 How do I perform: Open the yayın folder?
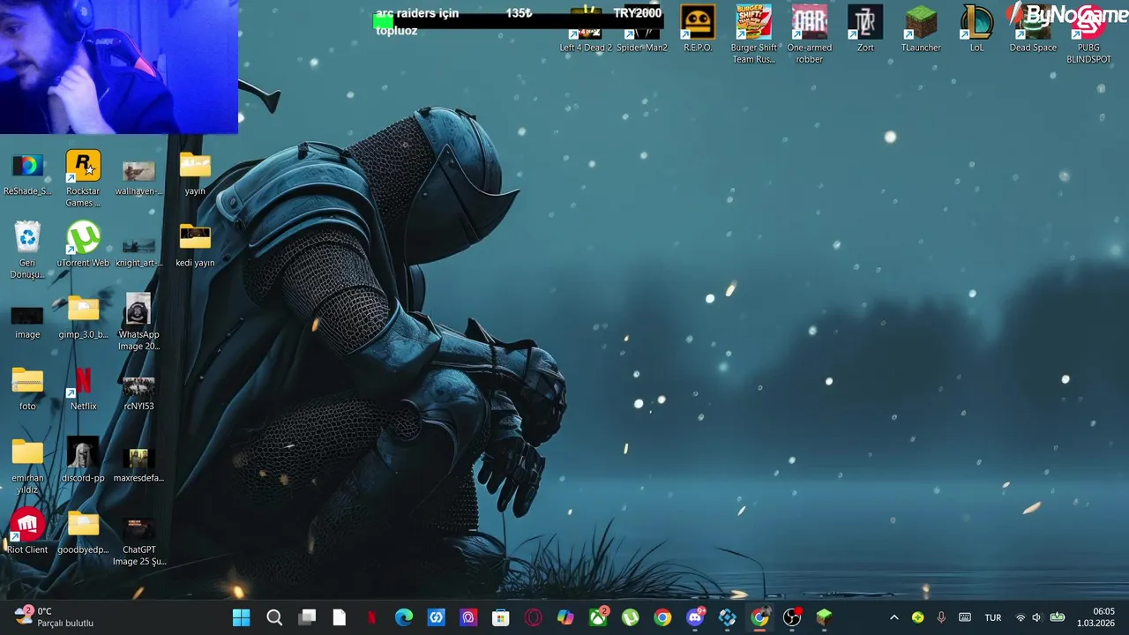pyautogui.click(x=195, y=174)
